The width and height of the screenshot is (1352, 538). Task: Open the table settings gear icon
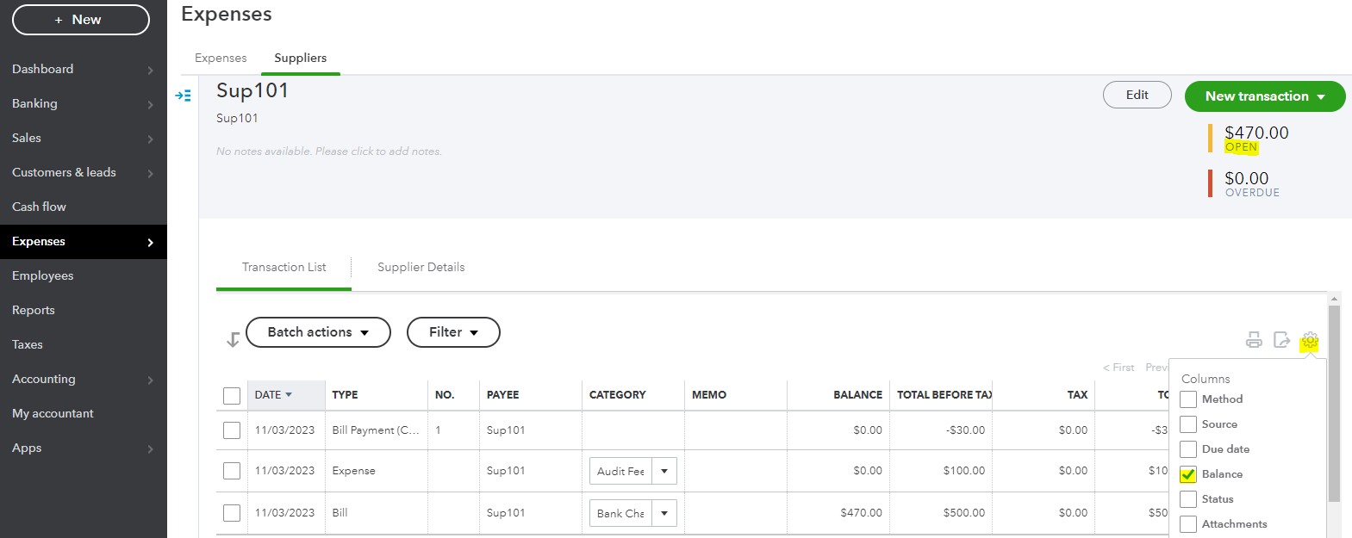pyautogui.click(x=1310, y=341)
